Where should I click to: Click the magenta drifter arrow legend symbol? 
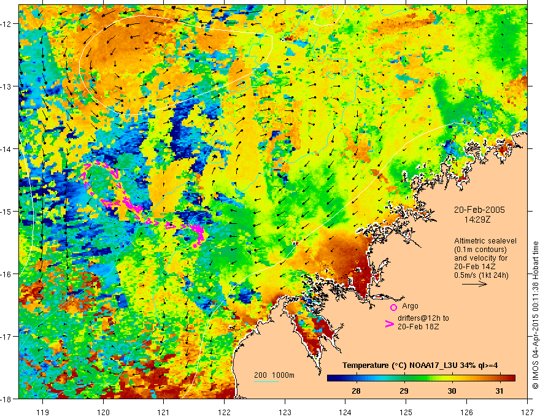click(x=390, y=323)
